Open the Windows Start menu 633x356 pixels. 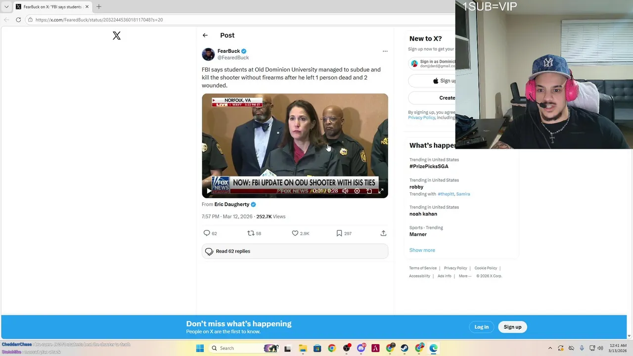[x=200, y=348]
